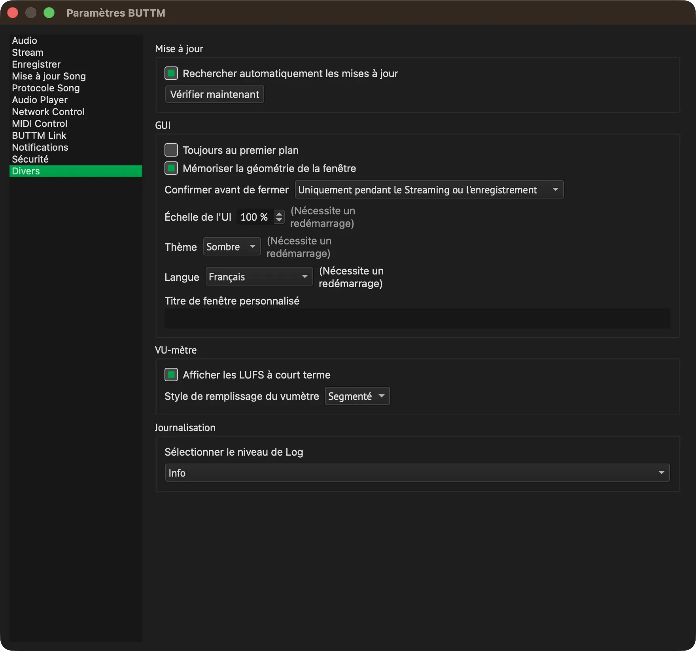This screenshot has width=696, height=651.
Task: Increase UI scale with the stepper up arrow
Action: pyautogui.click(x=279, y=214)
